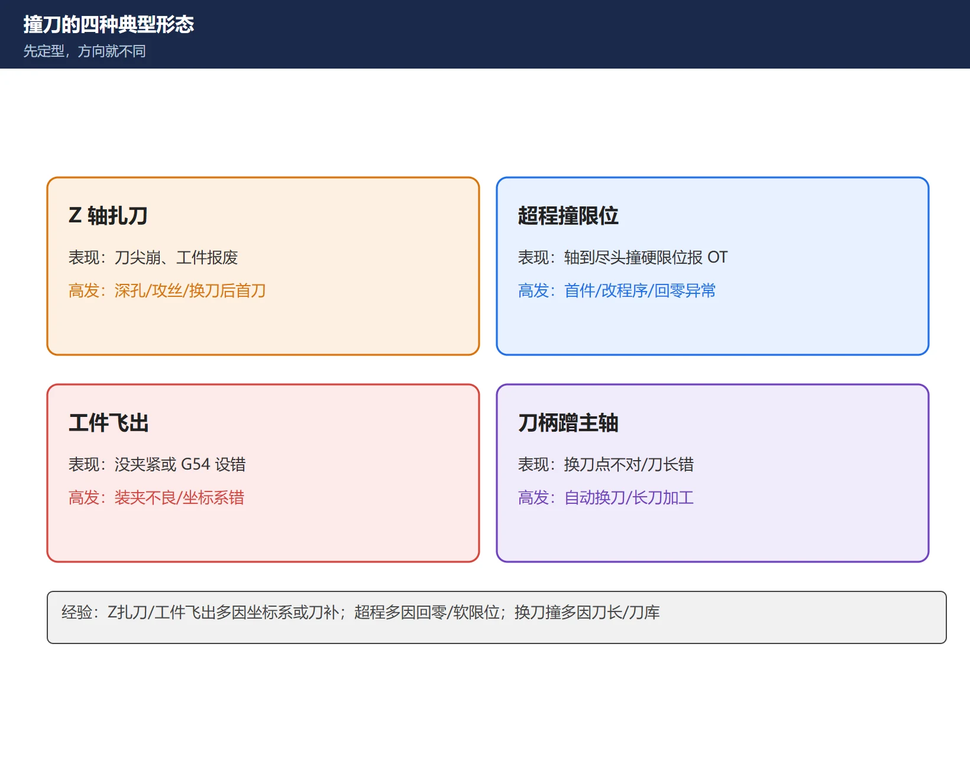970x757 pixels.
Task: Click blue text 高发：首件/改程序/回零异常
Action: 617,290
